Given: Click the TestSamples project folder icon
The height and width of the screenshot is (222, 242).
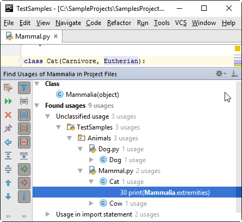Looking at the screenshot, I should click(x=71, y=127).
